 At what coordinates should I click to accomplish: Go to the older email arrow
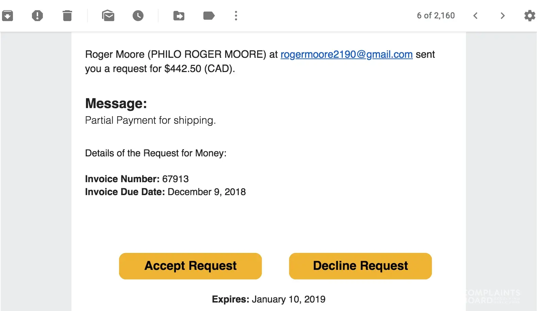coord(503,16)
